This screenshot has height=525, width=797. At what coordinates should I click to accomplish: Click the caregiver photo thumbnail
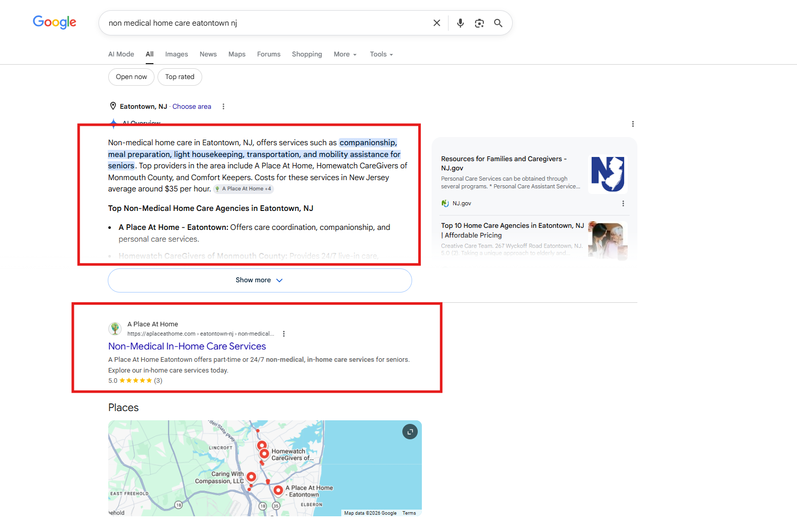(608, 241)
